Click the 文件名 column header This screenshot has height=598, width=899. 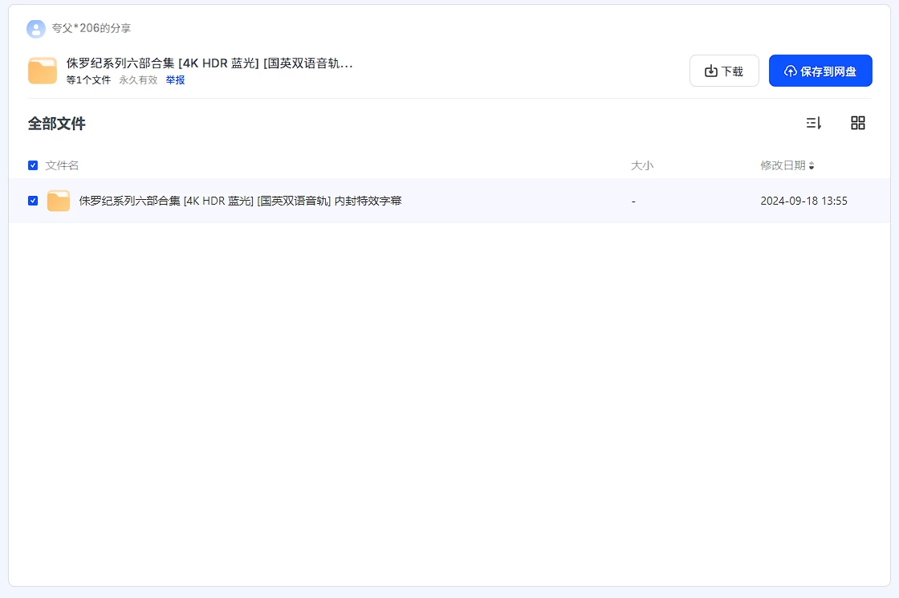click(x=62, y=165)
